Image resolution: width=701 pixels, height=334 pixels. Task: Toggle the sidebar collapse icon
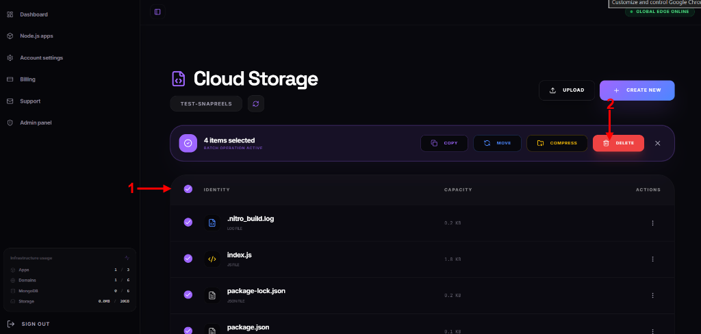coord(157,12)
